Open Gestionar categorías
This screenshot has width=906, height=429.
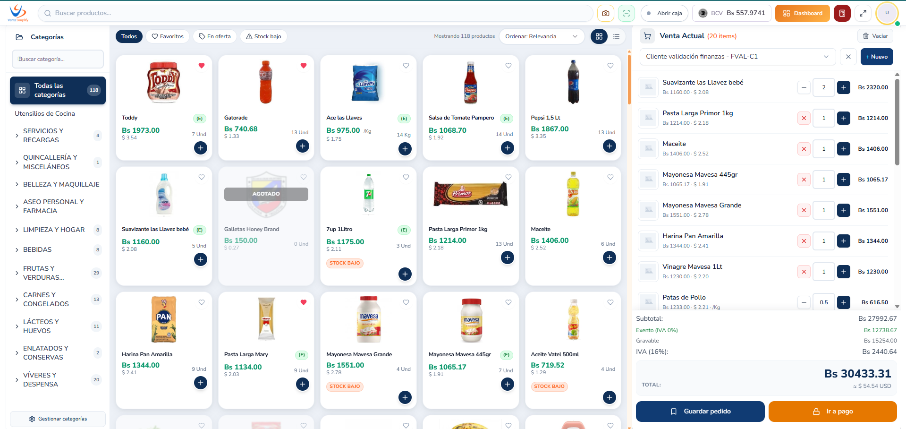[x=58, y=419]
